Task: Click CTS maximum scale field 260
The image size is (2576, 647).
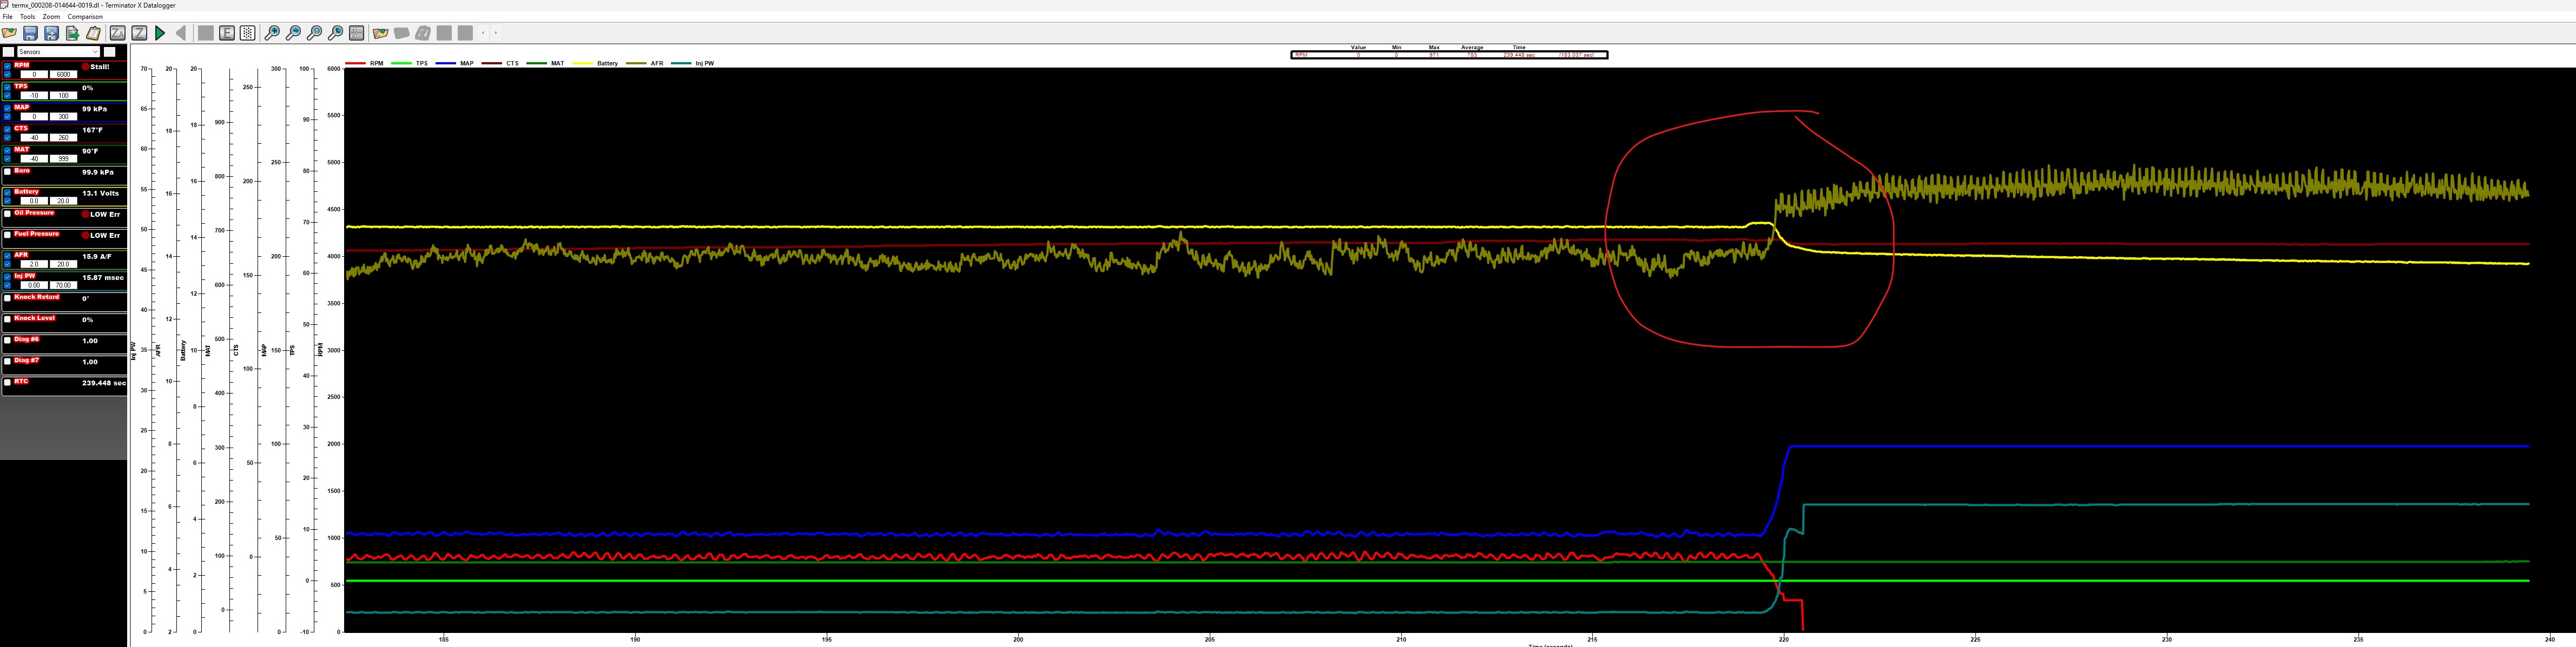Action: [63, 138]
